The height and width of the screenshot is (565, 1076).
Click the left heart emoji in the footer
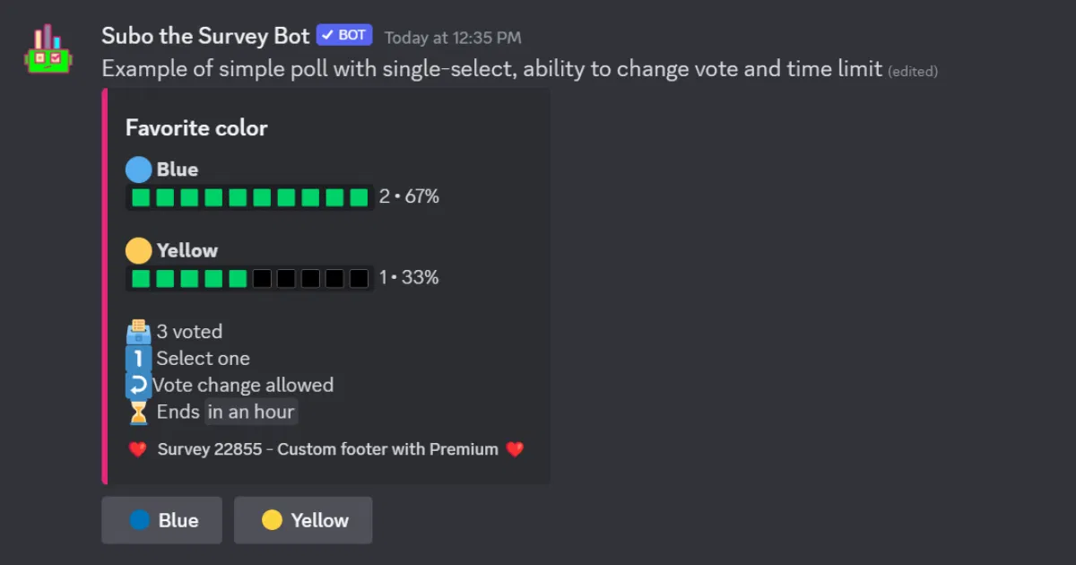[x=137, y=449]
